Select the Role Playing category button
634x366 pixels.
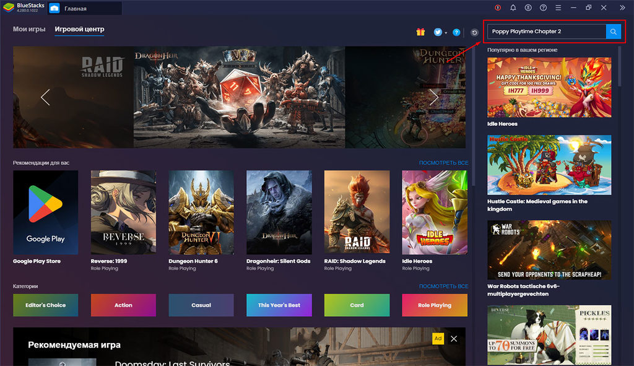pos(435,305)
